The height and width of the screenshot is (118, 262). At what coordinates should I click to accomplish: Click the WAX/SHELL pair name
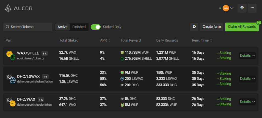click(x=28, y=53)
